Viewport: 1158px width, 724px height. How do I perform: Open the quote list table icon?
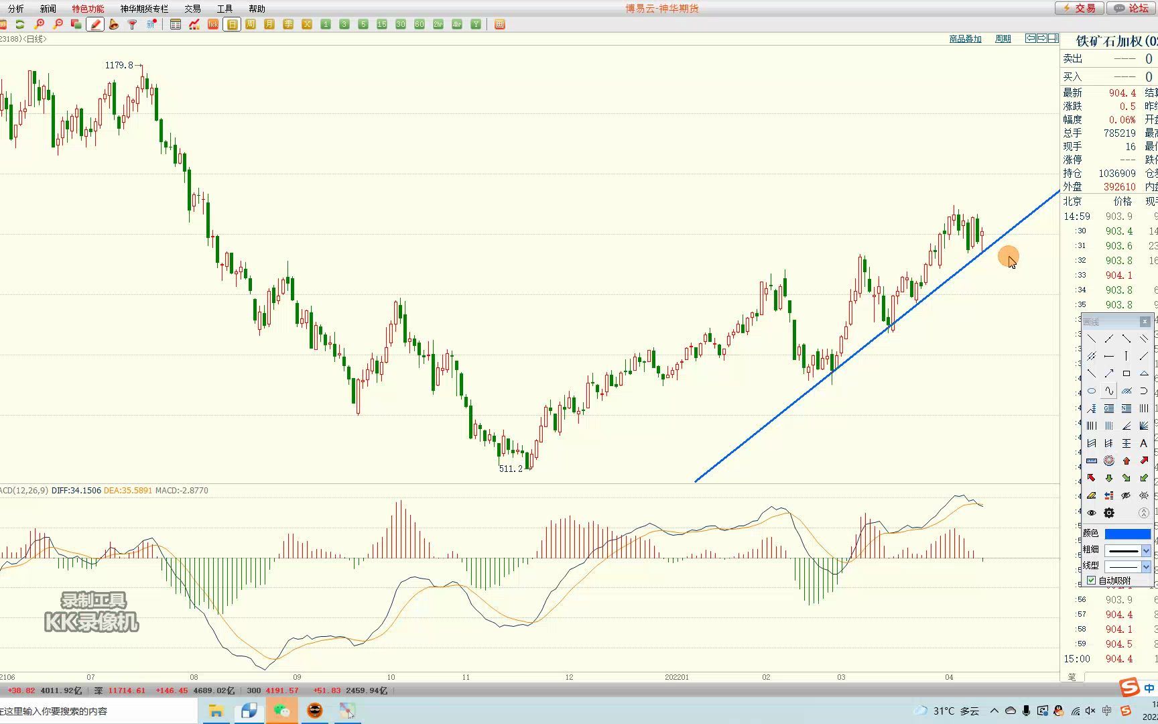(x=176, y=24)
